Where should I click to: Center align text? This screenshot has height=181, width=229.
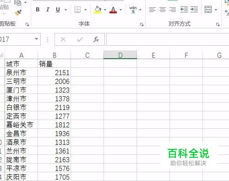[x=163, y=10]
